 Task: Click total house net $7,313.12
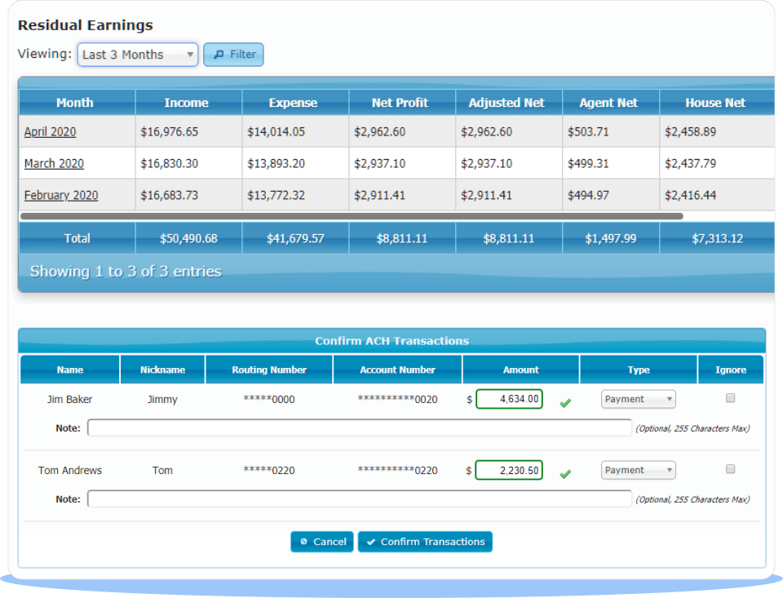[x=718, y=239]
